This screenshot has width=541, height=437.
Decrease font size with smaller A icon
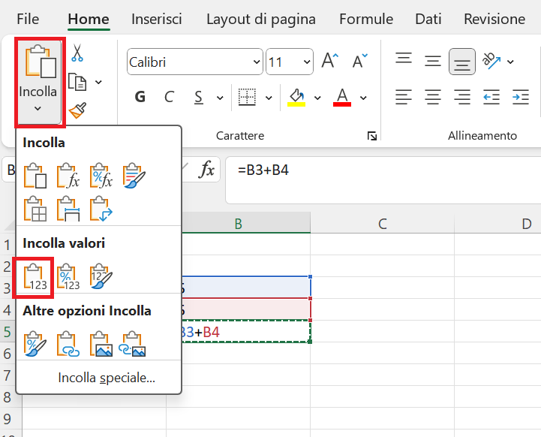(x=360, y=62)
